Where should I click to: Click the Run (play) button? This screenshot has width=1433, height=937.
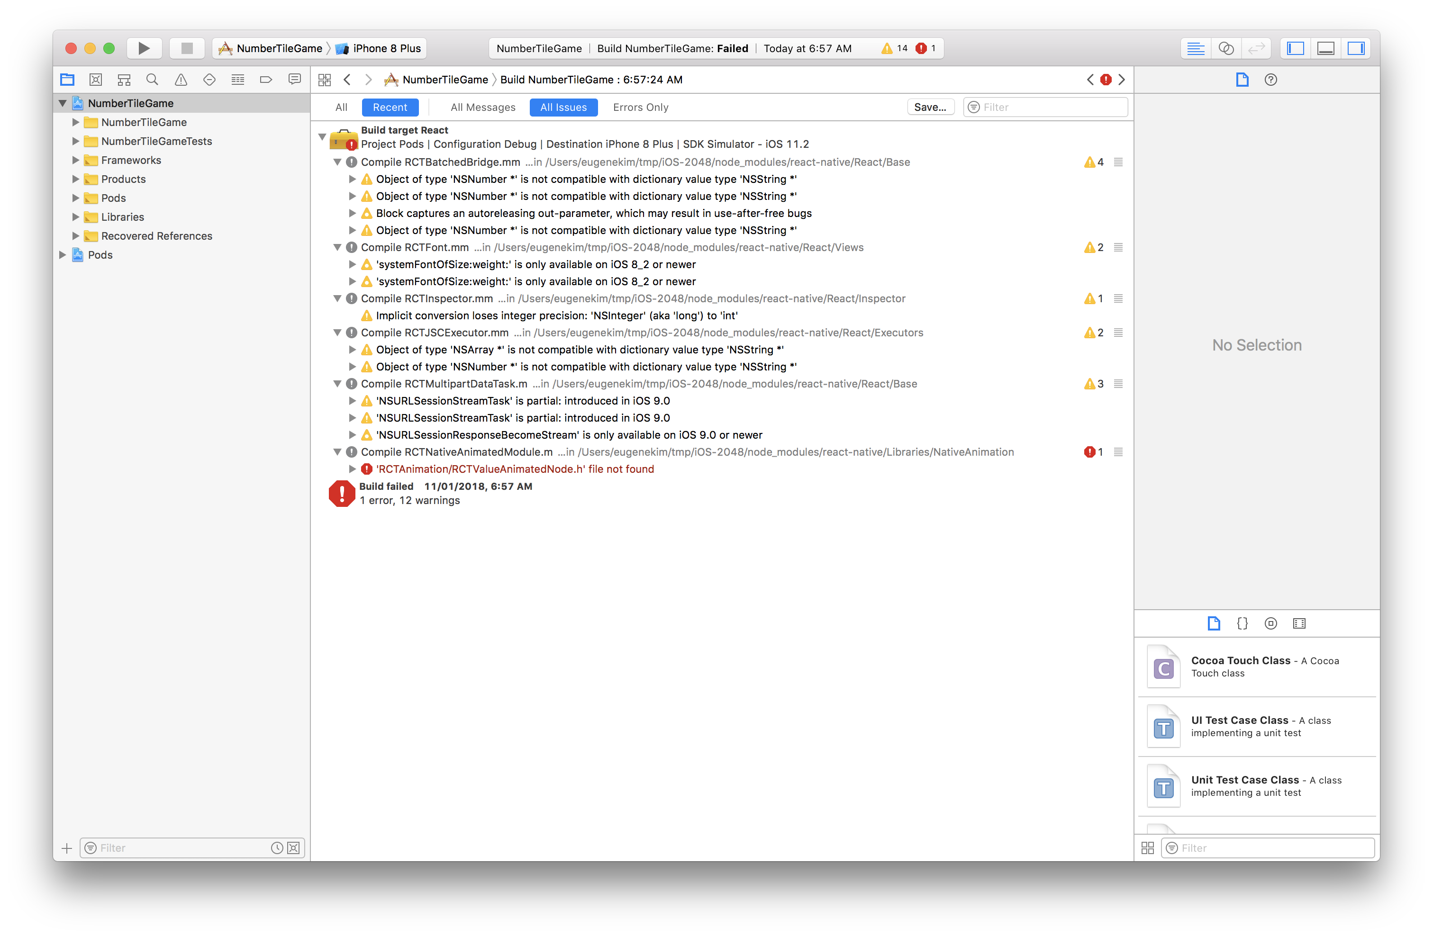pos(143,48)
